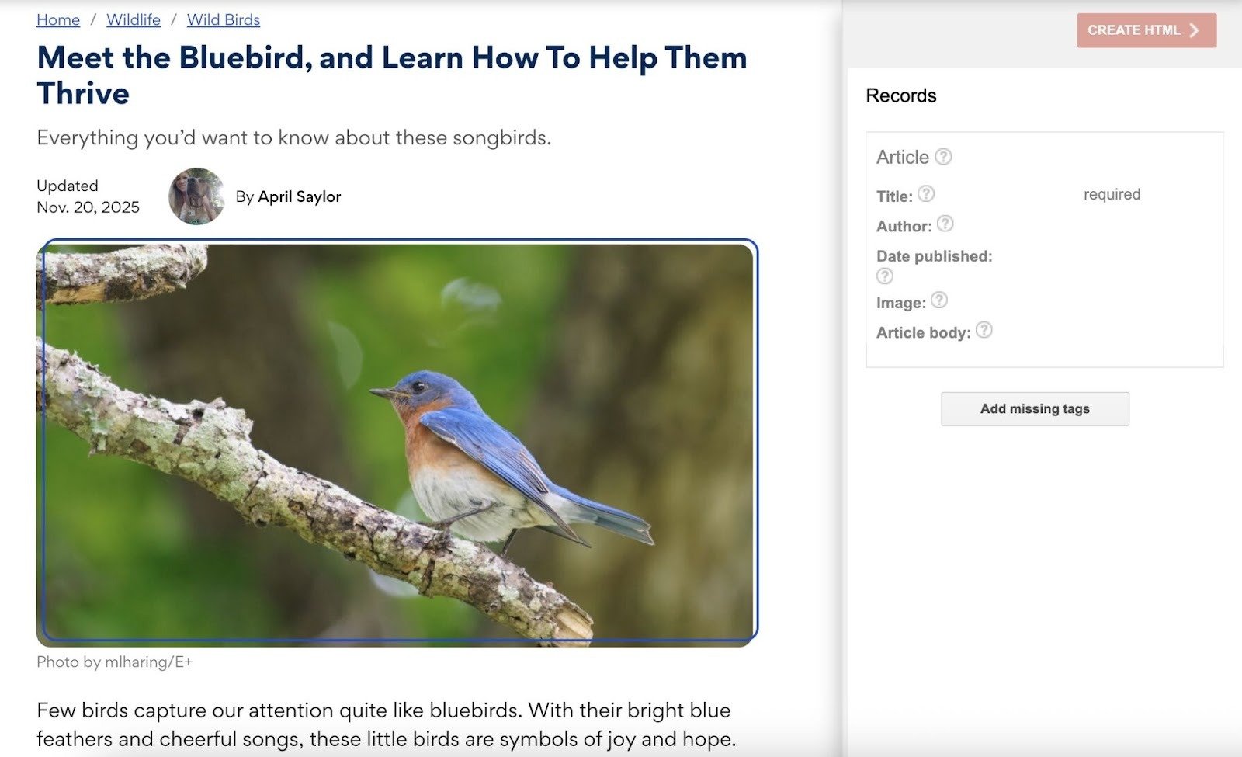
Task: Click the Title required field
Action: click(1112, 194)
